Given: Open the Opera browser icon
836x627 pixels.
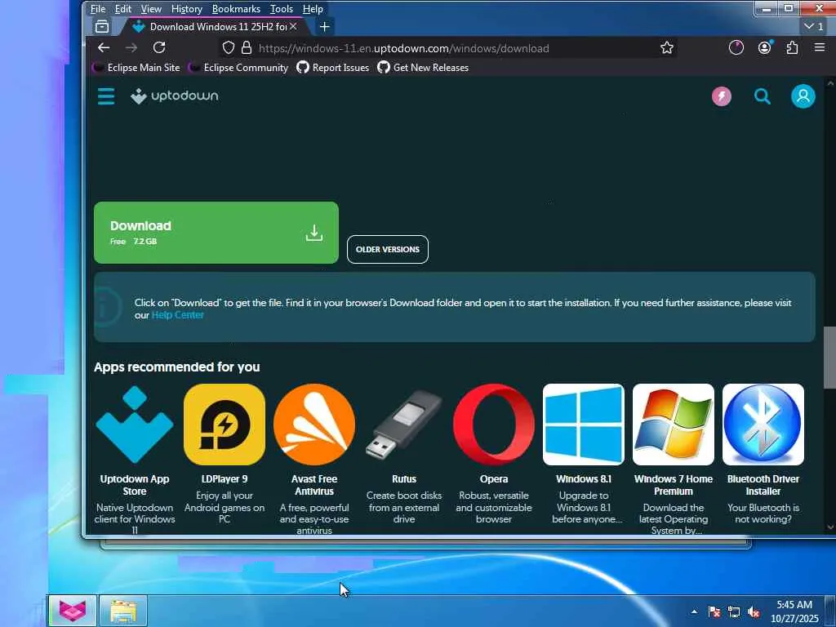Looking at the screenshot, I should click(x=494, y=425).
